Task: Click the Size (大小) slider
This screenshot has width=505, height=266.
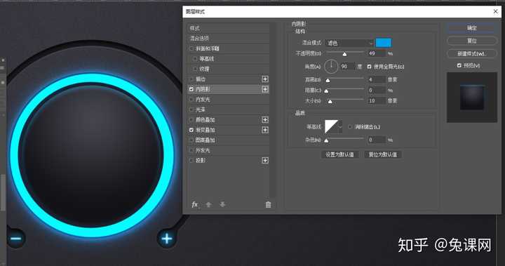Action: pyautogui.click(x=345, y=100)
